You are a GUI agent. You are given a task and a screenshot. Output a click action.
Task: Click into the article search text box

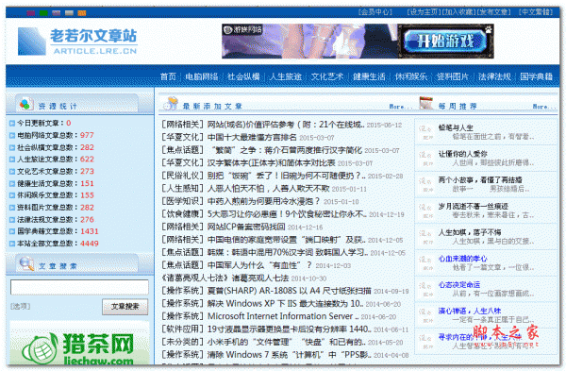coord(79,287)
